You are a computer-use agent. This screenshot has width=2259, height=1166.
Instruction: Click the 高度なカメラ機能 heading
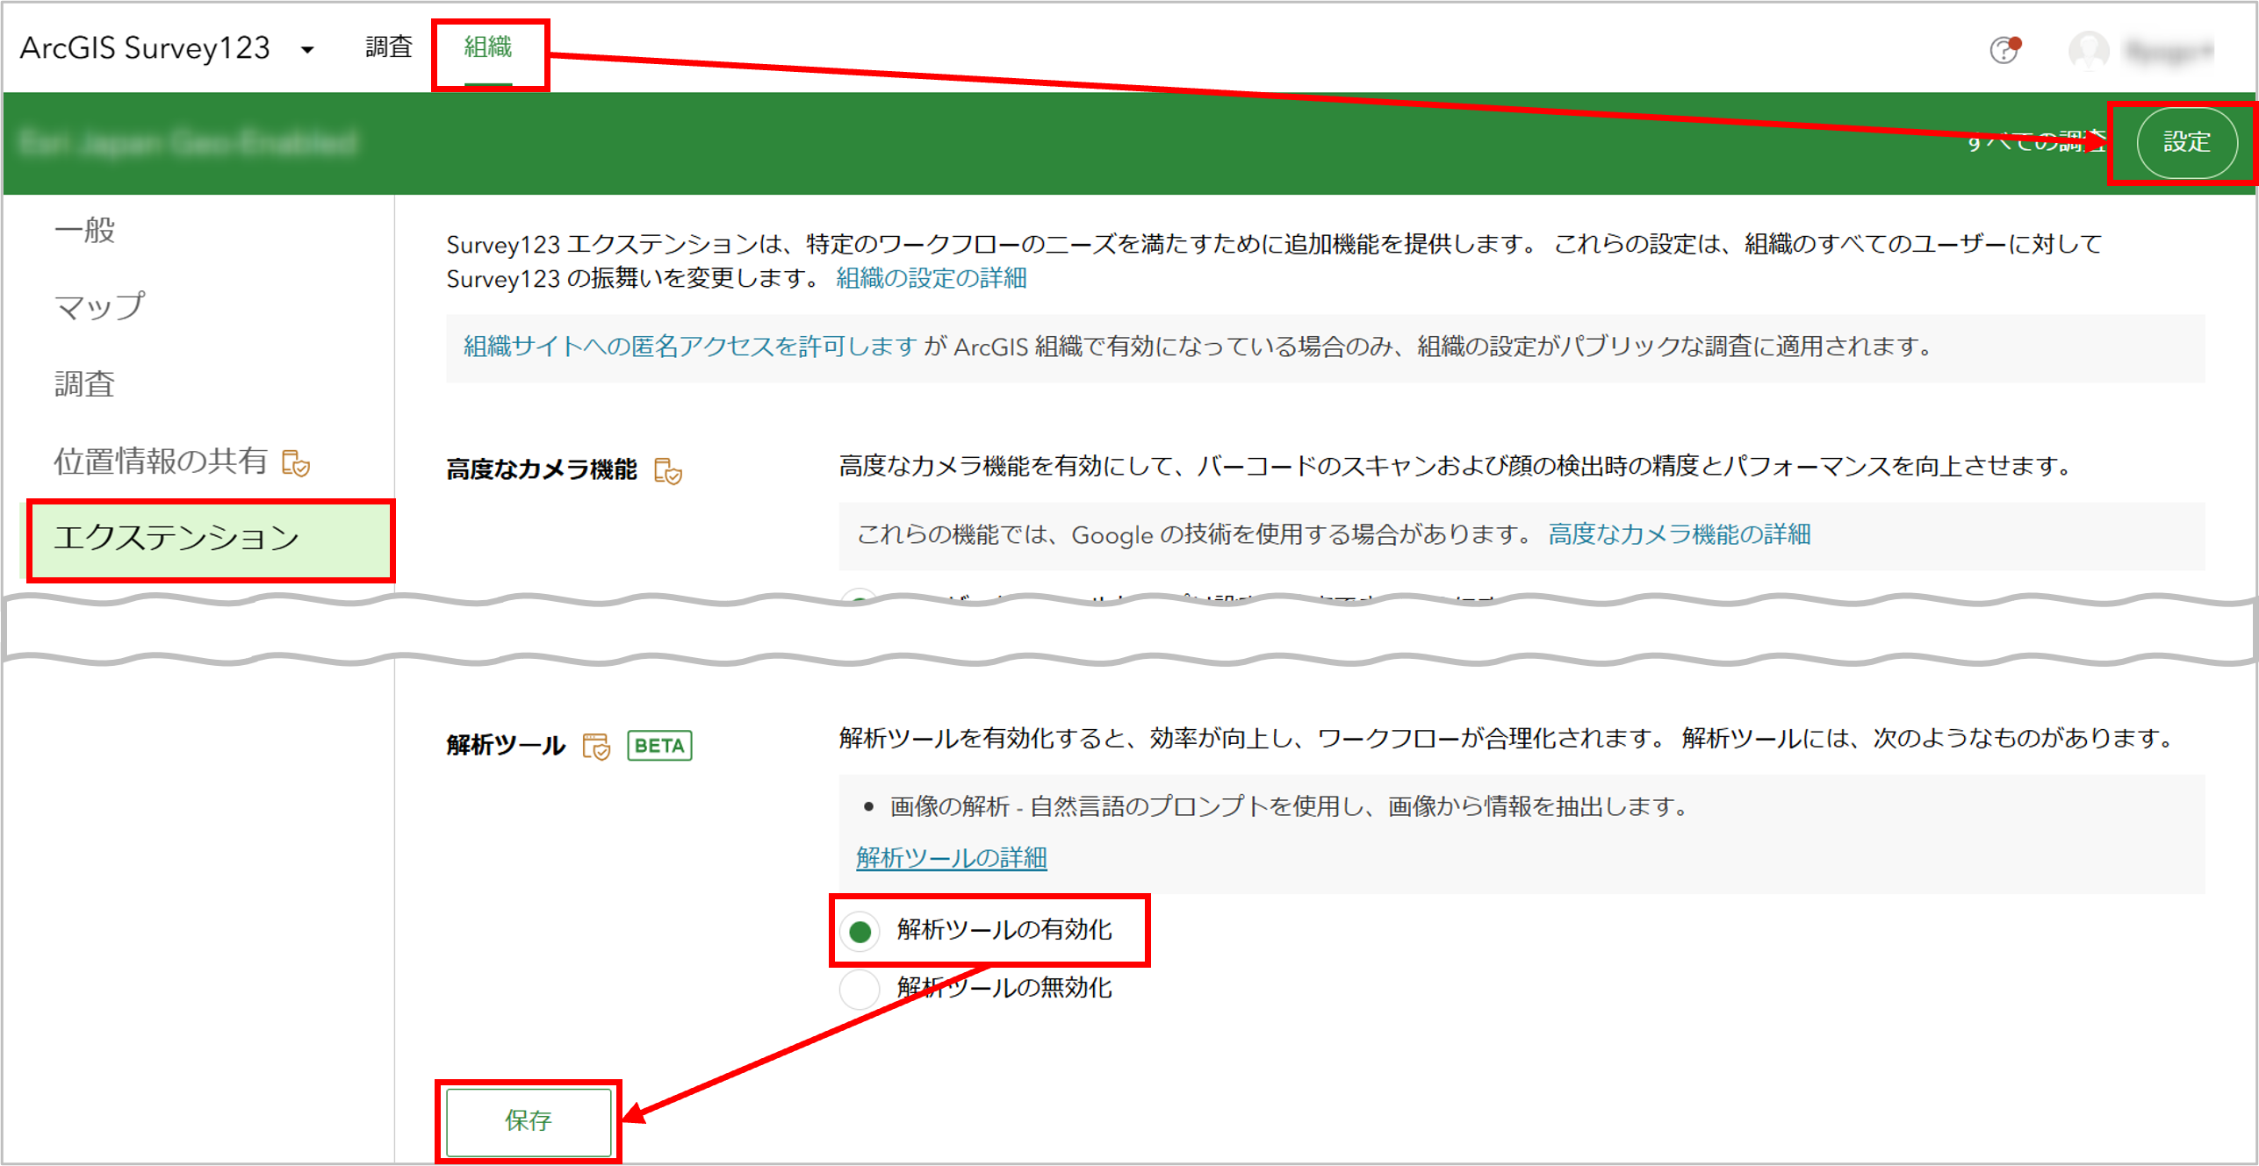tap(542, 470)
